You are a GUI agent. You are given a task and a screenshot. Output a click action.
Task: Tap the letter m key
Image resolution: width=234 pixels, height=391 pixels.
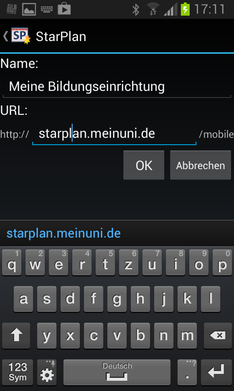coord(187,335)
